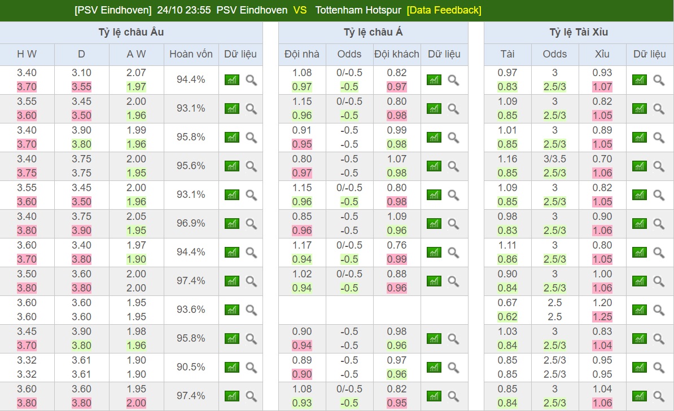674x411 pixels.
Task: Select the 'Tỷ lệ châu Á' table heading
Action: click(x=373, y=32)
